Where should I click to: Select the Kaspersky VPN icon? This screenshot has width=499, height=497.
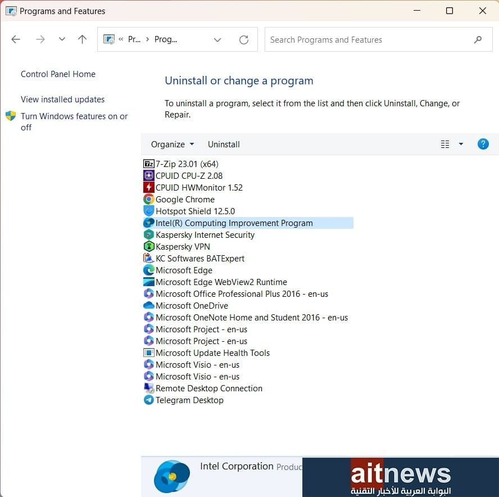click(x=149, y=247)
